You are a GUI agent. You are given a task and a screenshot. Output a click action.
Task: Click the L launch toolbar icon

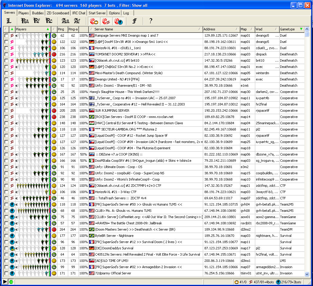click(9, 21)
